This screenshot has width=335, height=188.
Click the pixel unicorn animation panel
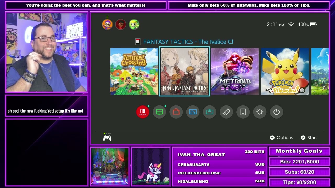tap(151, 166)
